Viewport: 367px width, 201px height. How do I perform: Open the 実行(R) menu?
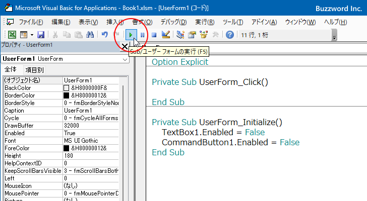point(205,22)
